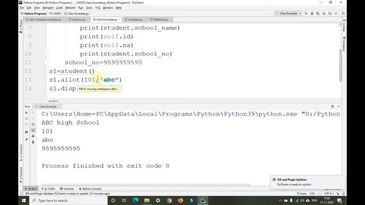The image size is (365, 205).
Task: Open the Edit menu
Action: 29,7
